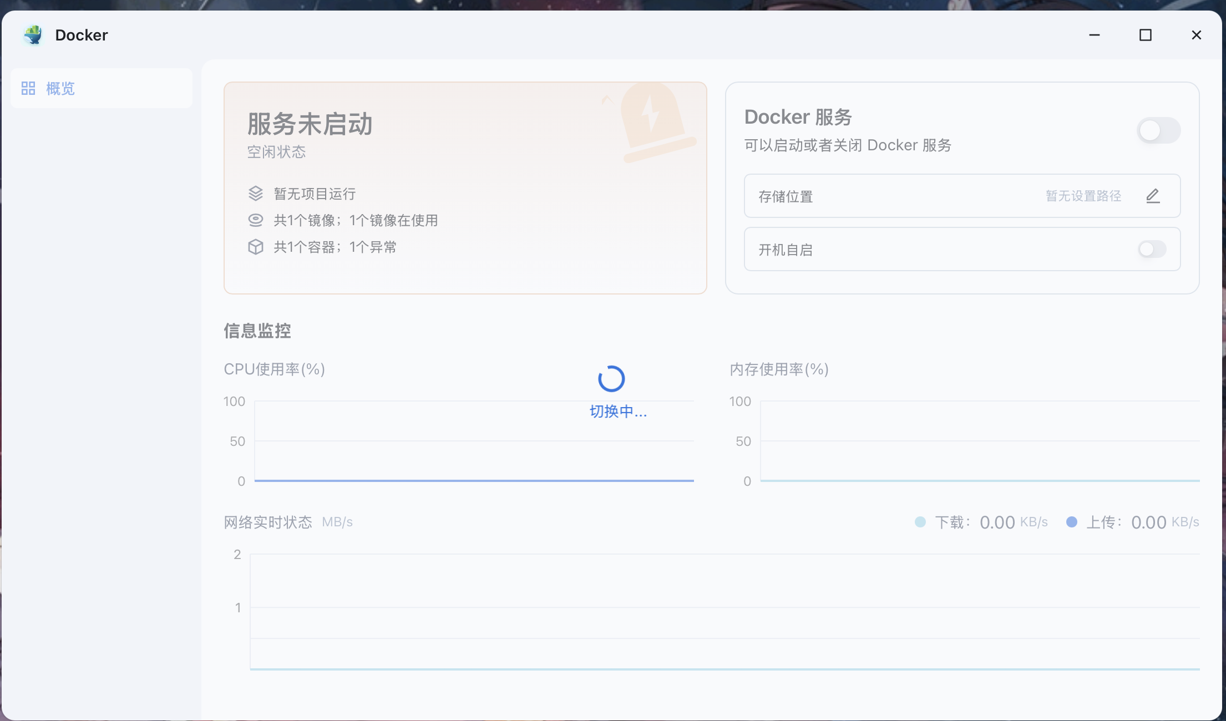Open the 概览 overview sidebar item
Image resolution: width=1226 pixels, height=721 pixels.
point(101,88)
